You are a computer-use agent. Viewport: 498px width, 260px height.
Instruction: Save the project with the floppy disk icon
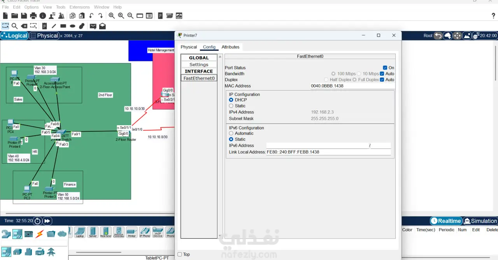pos(24,16)
